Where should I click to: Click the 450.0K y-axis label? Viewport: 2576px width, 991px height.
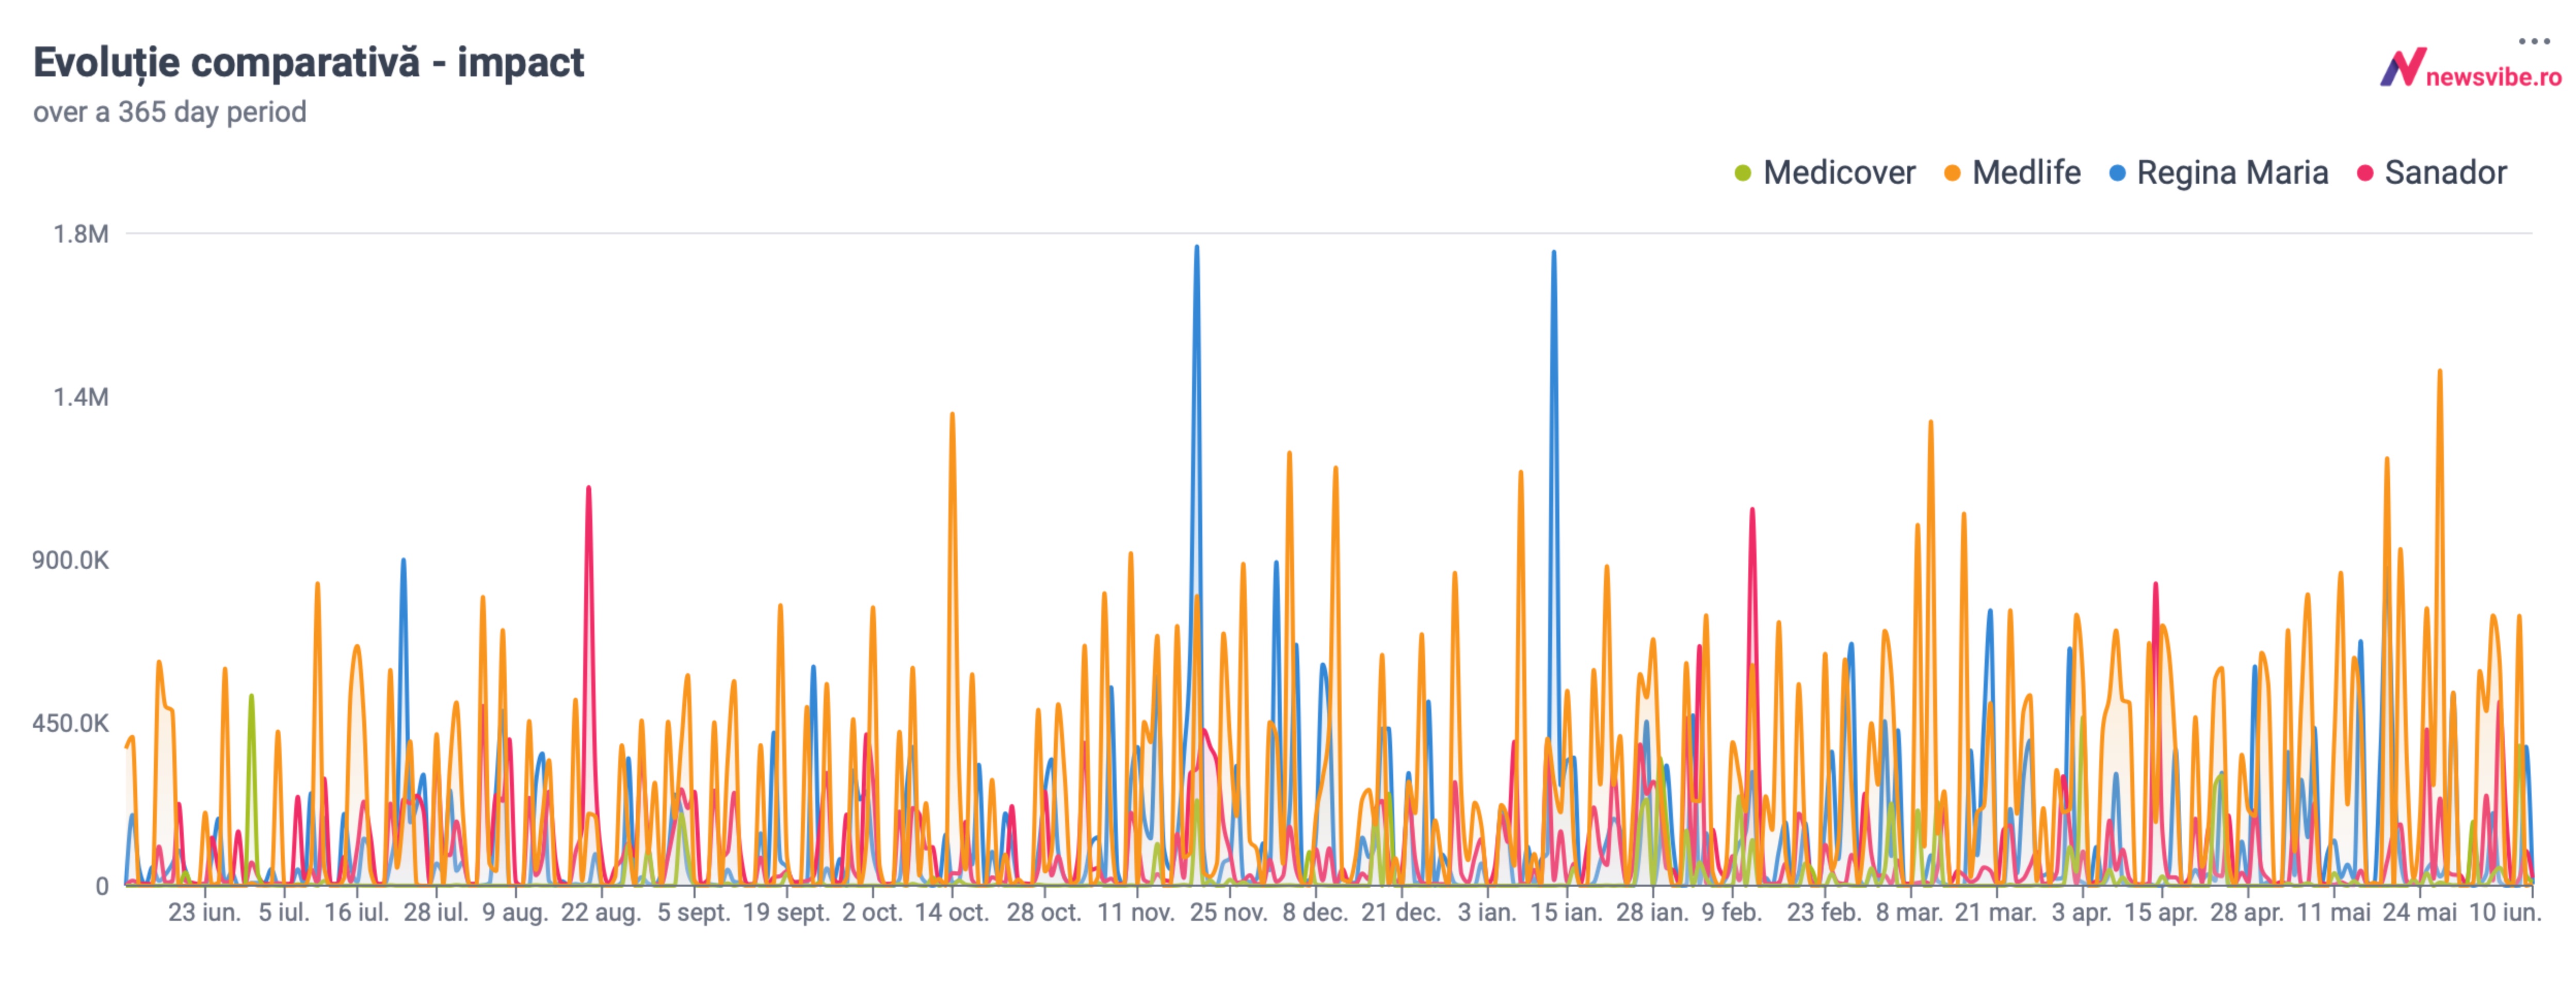(70, 723)
